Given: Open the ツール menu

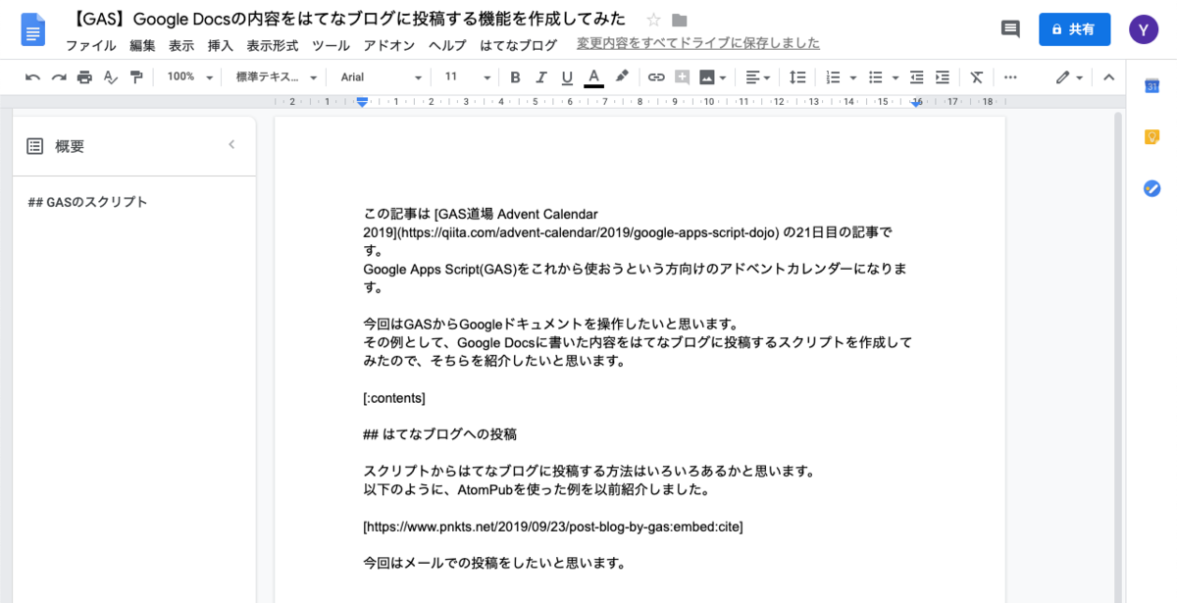Looking at the screenshot, I should 332,45.
